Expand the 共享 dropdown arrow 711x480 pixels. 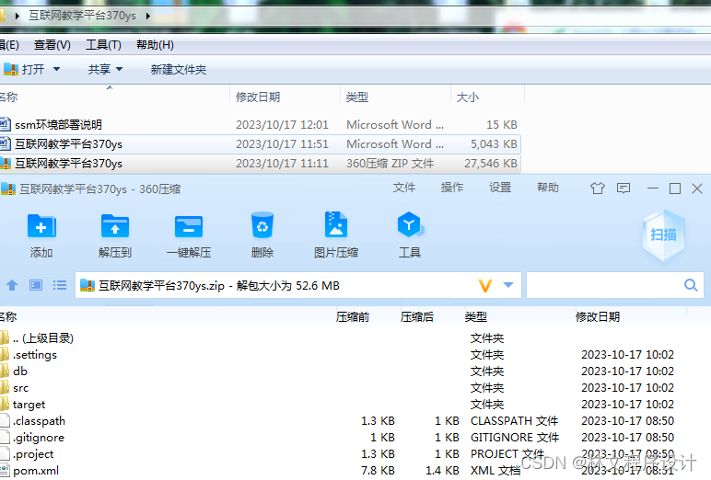click(120, 70)
